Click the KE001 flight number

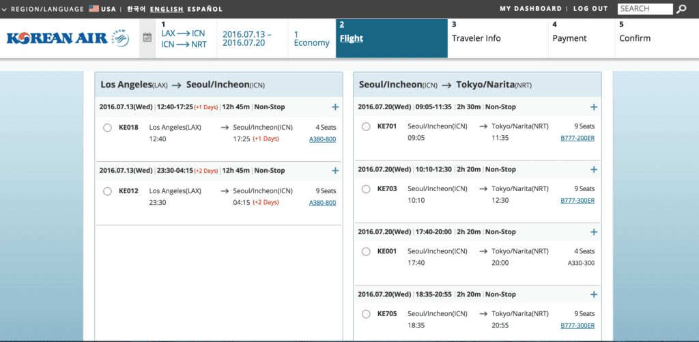coord(387,251)
